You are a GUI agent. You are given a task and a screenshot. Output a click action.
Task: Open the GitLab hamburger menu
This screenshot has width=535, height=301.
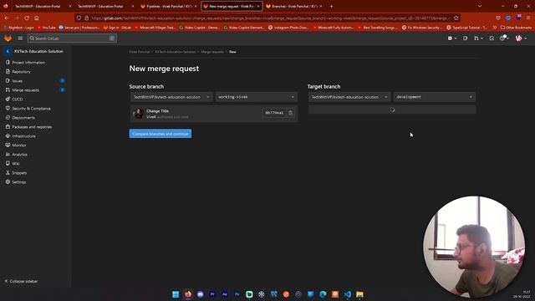[x=20, y=38]
